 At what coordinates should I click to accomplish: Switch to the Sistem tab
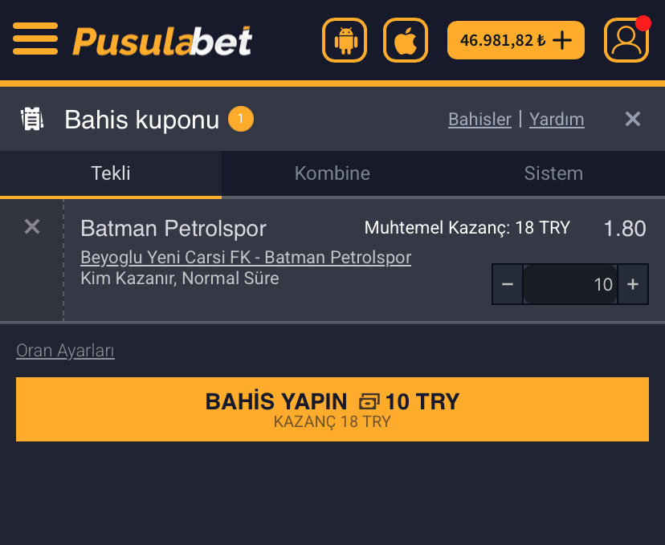(x=553, y=173)
